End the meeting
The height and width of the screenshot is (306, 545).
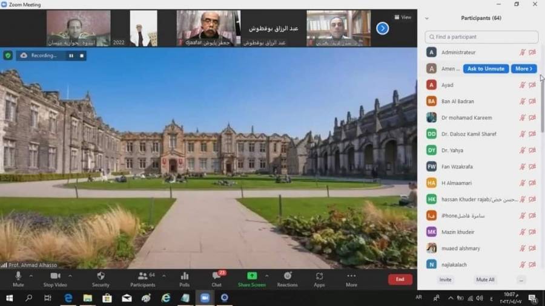[x=400, y=279]
